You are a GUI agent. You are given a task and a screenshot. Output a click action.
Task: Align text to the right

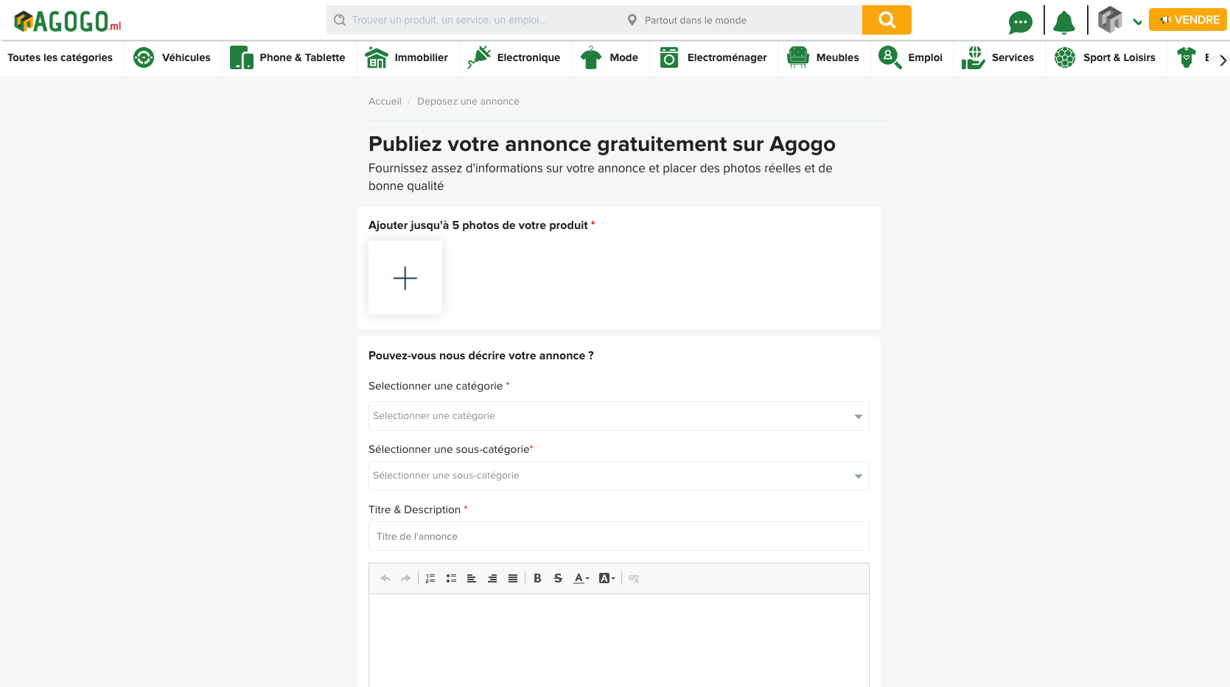pyautogui.click(x=492, y=579)
